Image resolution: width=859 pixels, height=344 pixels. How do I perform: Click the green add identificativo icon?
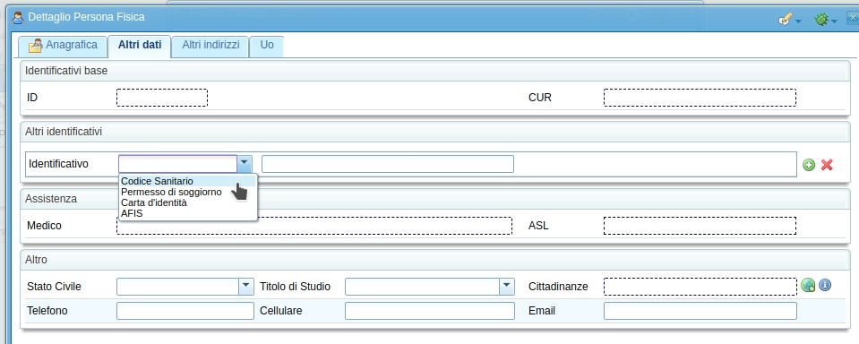pos(808,164)
